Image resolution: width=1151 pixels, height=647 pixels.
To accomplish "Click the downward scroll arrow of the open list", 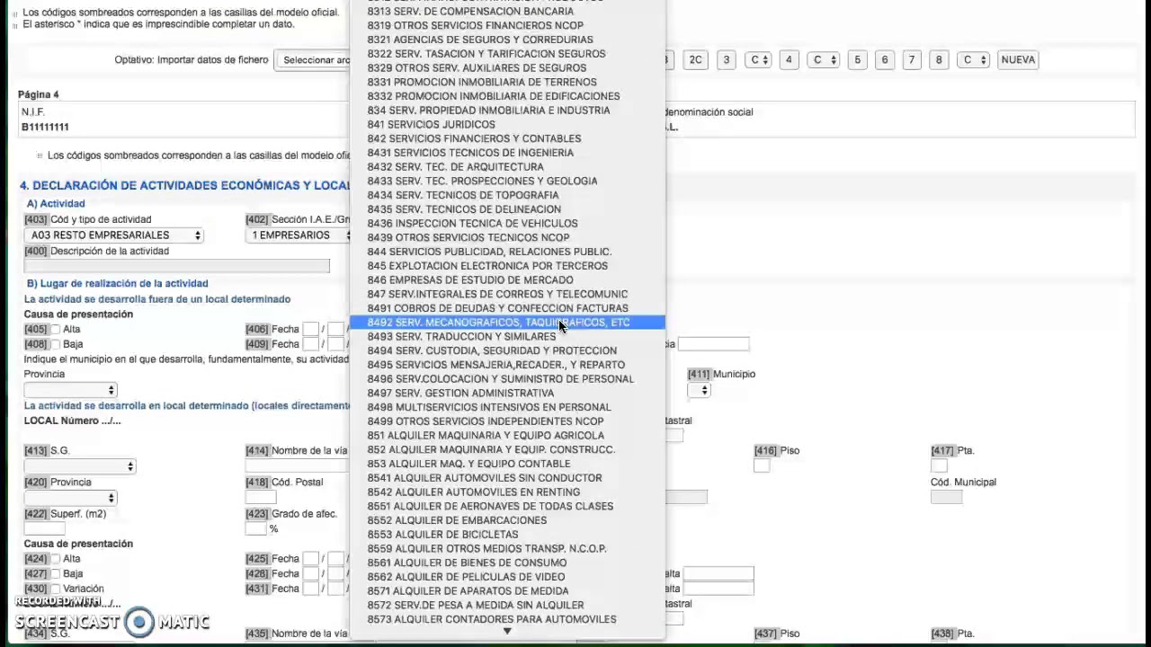I will point(507,632).
